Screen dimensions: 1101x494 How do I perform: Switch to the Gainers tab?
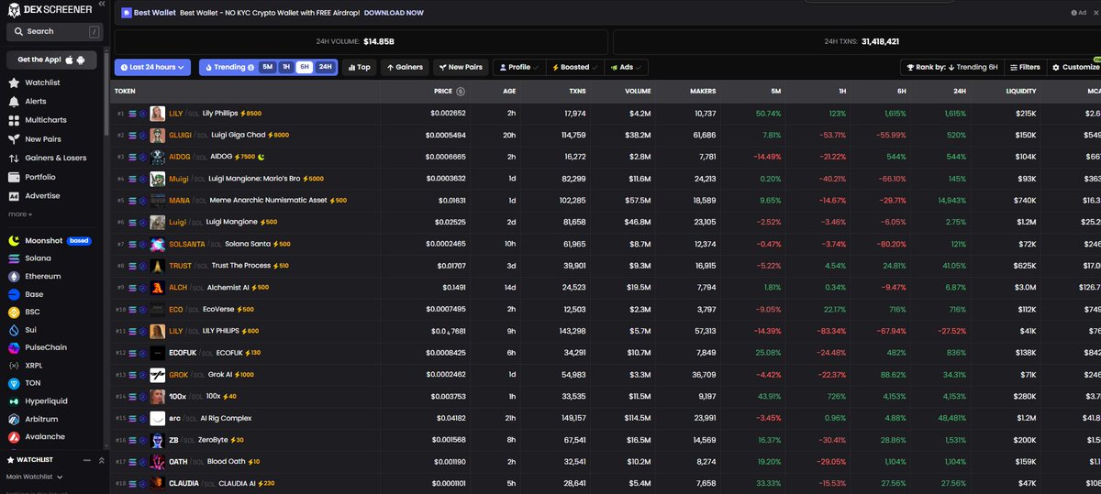pos(405,67)
